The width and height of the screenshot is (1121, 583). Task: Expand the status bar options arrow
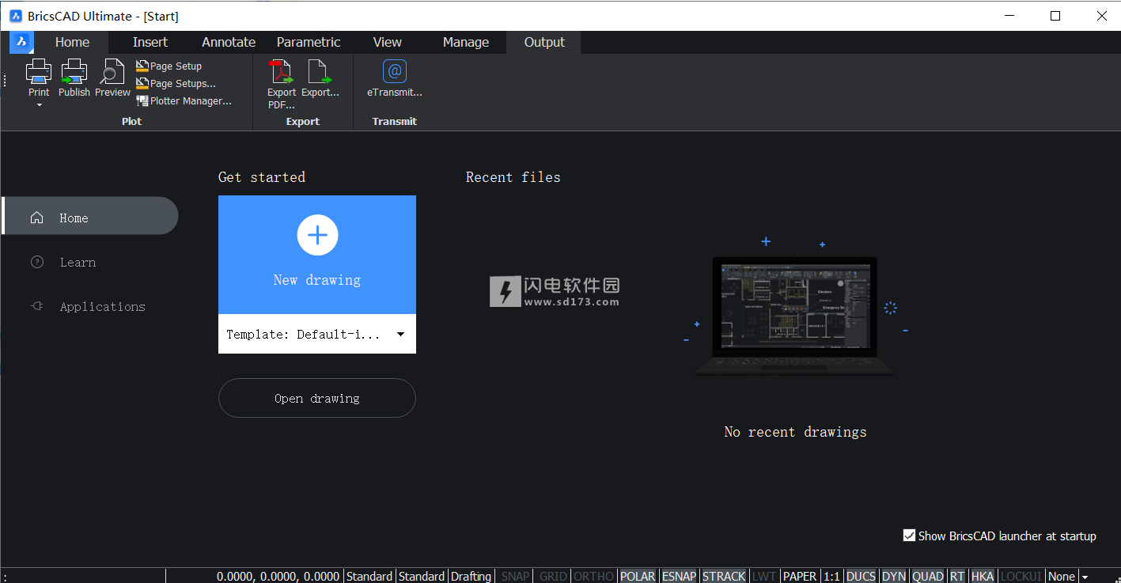pos(1085,577)
